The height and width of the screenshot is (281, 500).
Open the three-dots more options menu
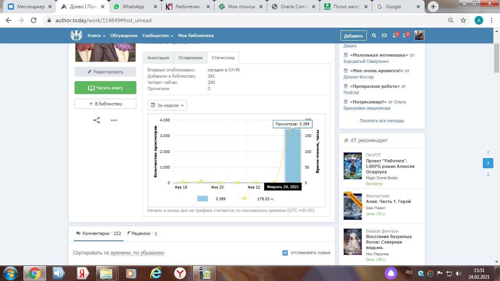tap(114, 120)
